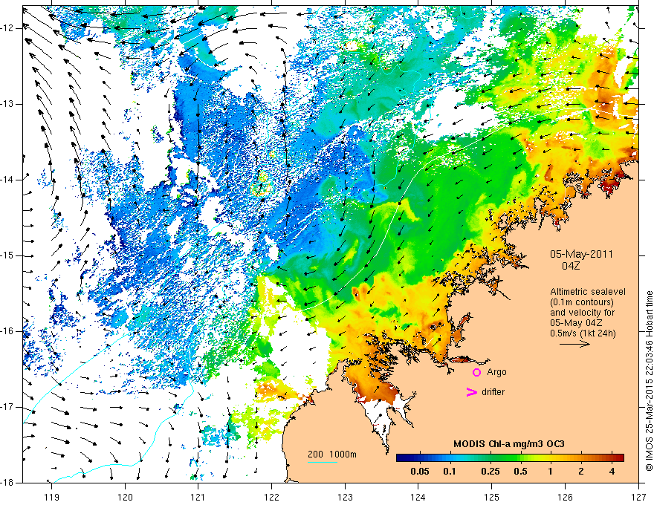This screenshot has width=654, height=505.
Task: Click the 'MODIS Chl-a mg/m3 OC3' colorbar title
Action: [509, 444]
